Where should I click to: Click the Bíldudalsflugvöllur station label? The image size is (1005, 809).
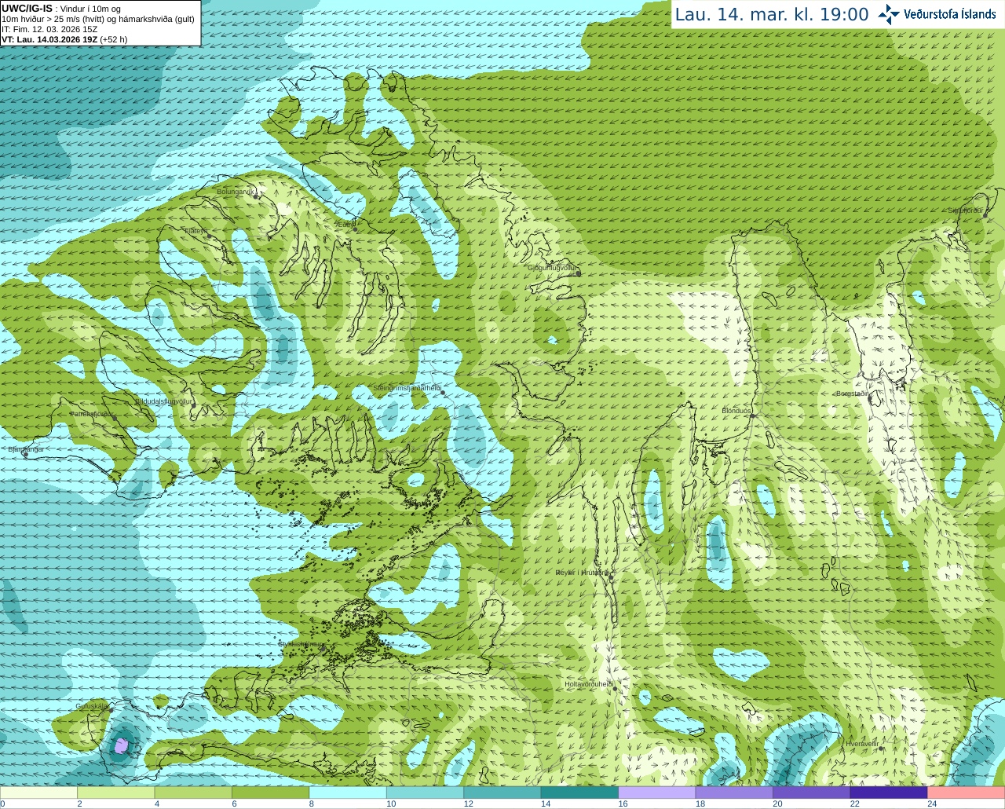click(x=163, y=401)
